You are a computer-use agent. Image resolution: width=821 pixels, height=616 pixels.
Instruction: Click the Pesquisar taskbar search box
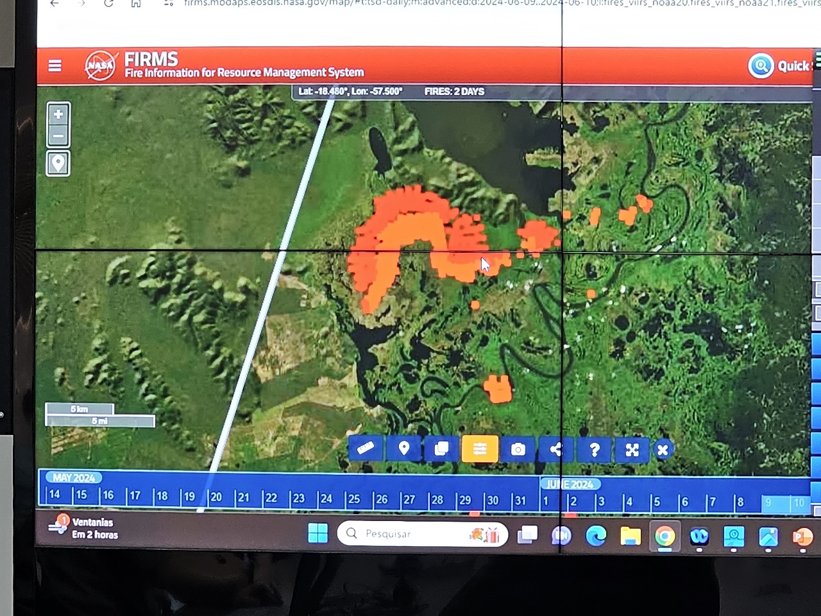point(422,534)
